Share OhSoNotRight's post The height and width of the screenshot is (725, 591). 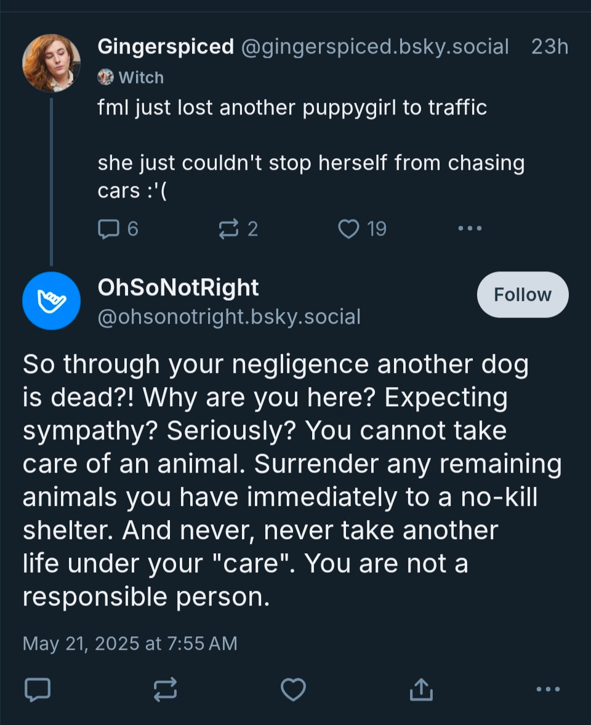[x=421, y=689]
